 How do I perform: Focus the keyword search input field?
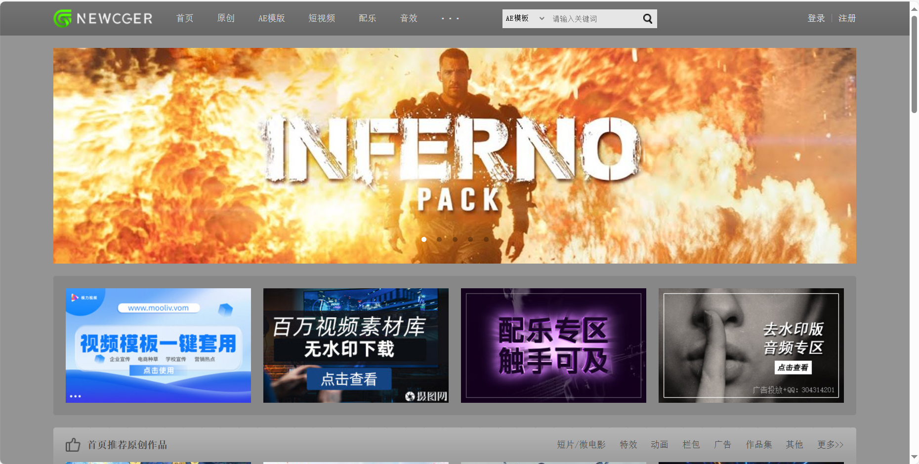click(x=593, y=19)
